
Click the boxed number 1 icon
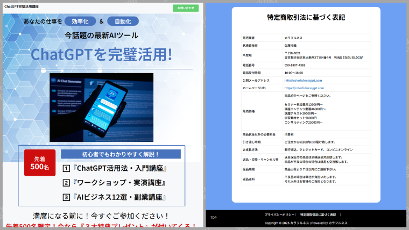(x=67, y=168)
